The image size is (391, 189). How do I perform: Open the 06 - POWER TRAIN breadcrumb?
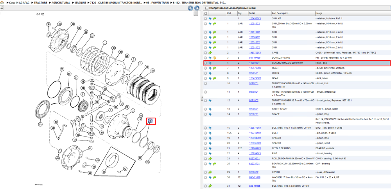(x=156, y=2)
